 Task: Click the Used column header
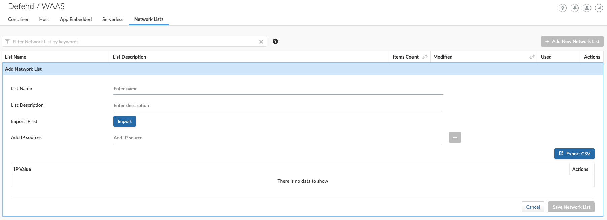tap(560, 57)
